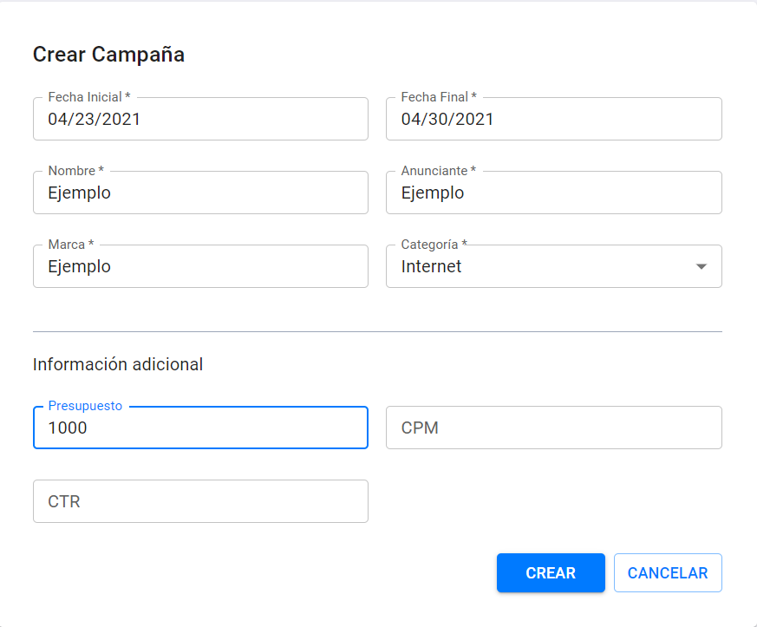The height and width of the screenshot is (627, 757).
Task: Click the Información adicional section title
Action: coord(118,364)
